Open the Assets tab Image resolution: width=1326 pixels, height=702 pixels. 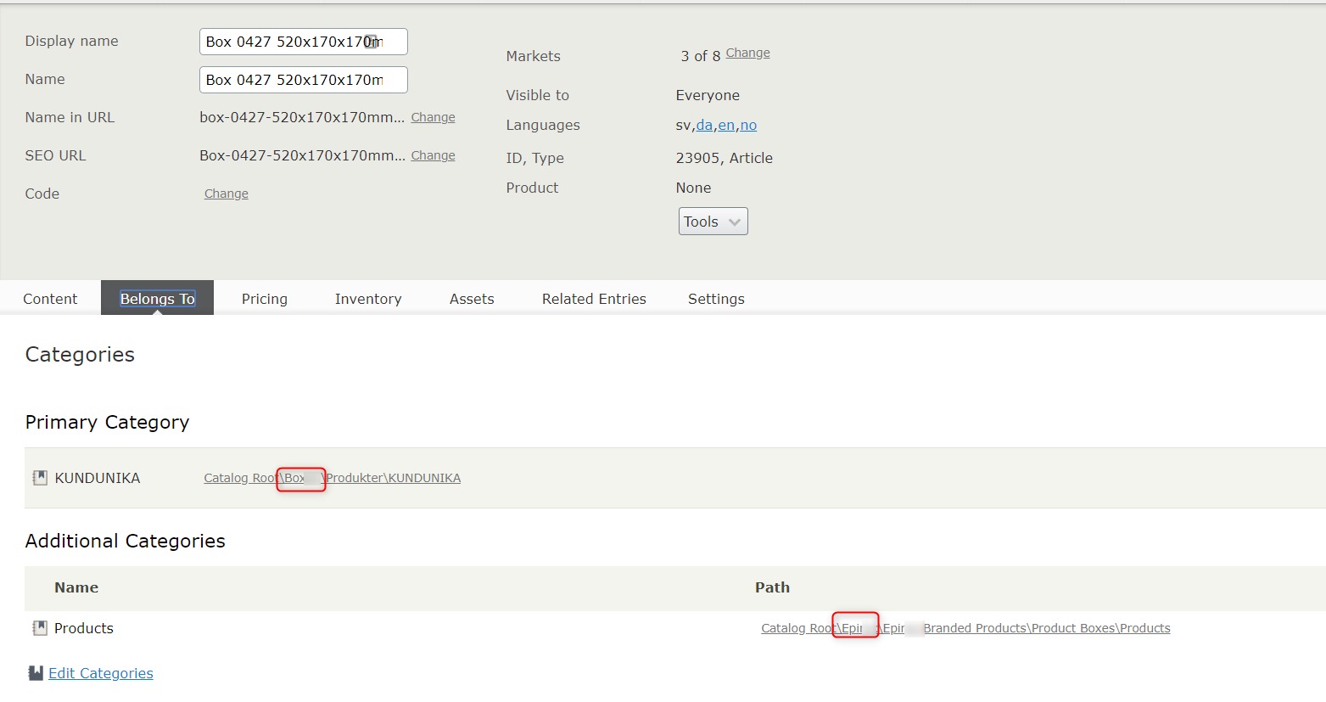tap(472, 299)
